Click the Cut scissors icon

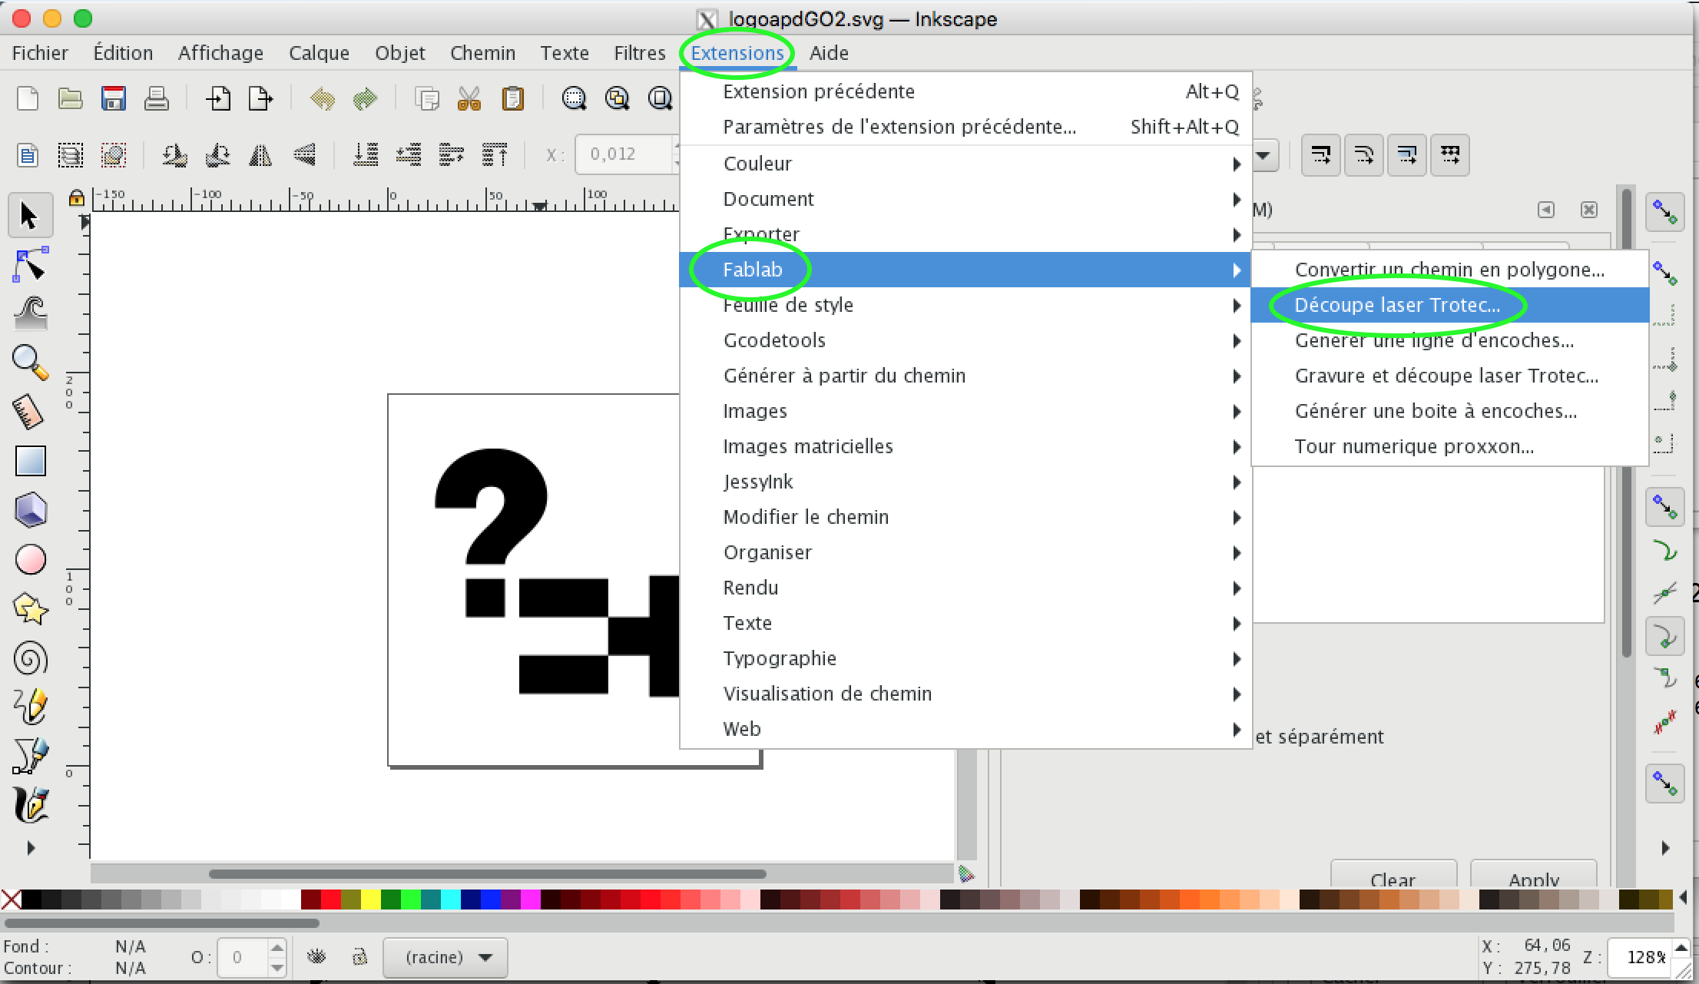click(469, 98)
